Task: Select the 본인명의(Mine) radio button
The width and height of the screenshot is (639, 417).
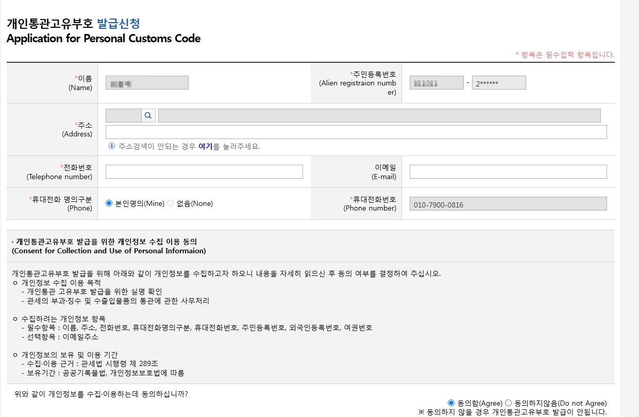Action: click(109, 203)
